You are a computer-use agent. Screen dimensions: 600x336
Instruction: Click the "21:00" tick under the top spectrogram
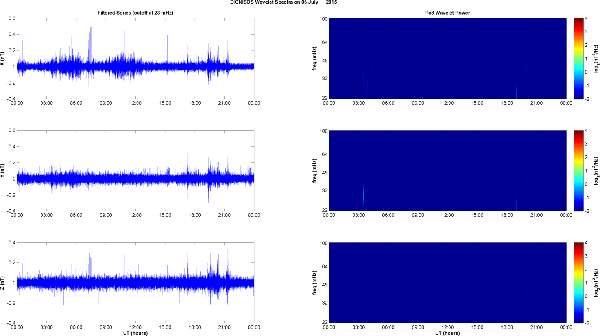(x=536, y=103)
